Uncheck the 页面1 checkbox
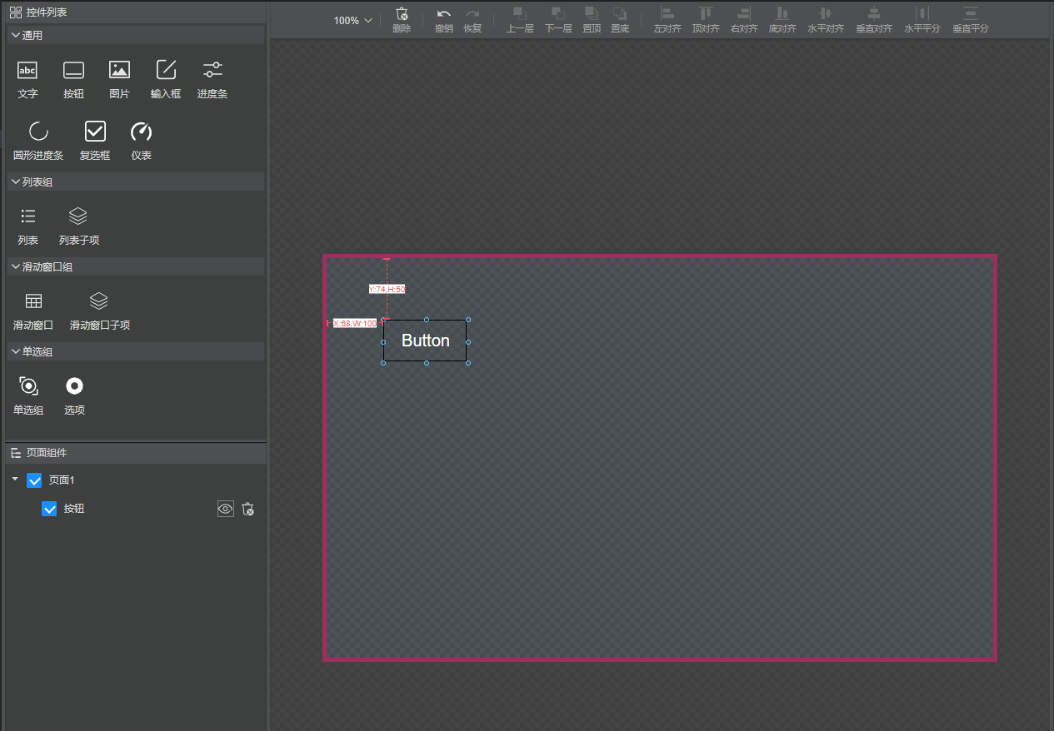This screenshot has width=1054, height=731. coord(34,480)
